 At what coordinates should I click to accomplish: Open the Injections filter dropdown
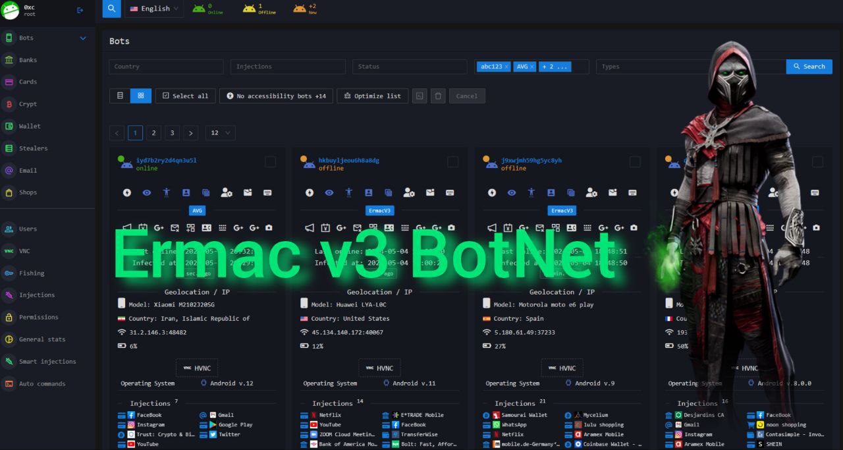coord(288,67)
